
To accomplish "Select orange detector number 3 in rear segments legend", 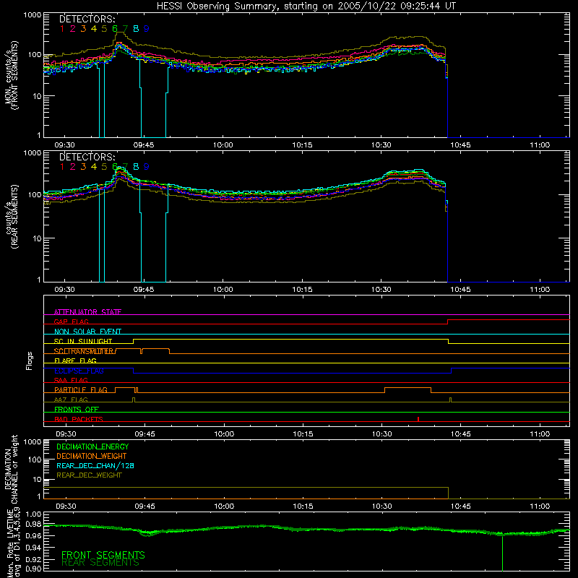I will pyautogui.click(x=83, y=167).
